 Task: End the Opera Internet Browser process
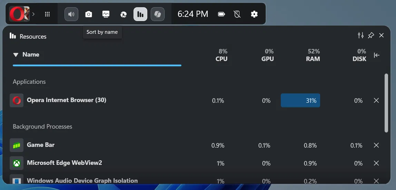click(x=376, y=100)
